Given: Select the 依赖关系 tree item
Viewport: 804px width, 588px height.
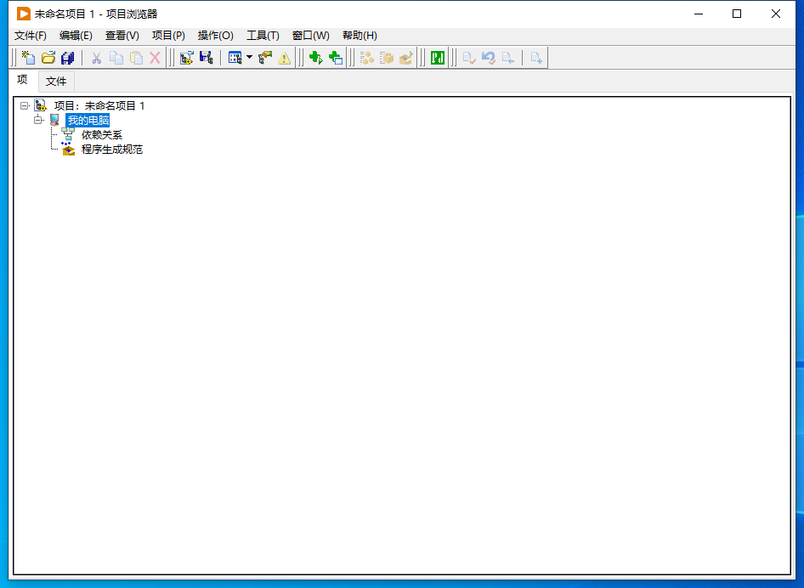Looking at the screenshot, I should tap(100, 134).
